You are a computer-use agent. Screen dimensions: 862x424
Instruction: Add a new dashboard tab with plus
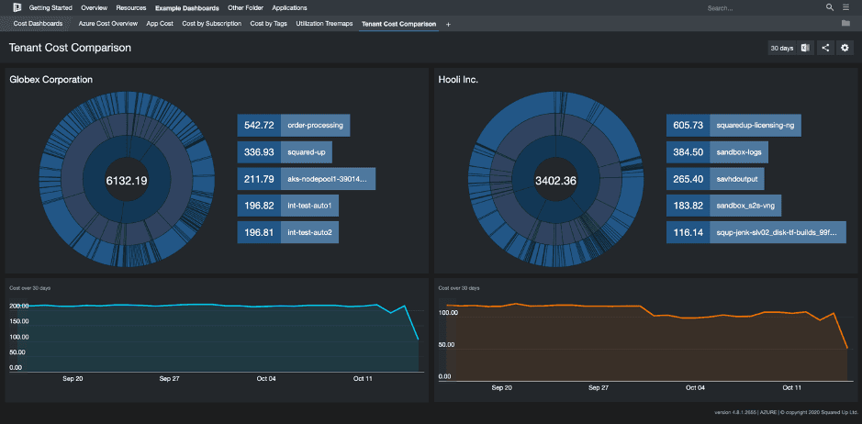click(448, 24)
